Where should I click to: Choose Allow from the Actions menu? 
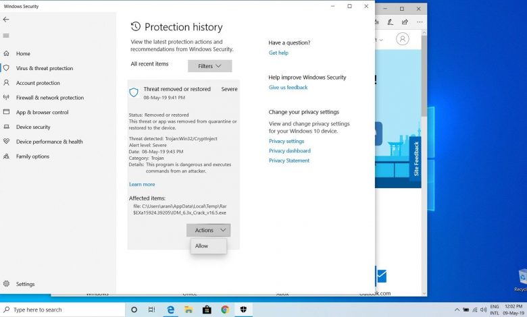[x=208, y=246]
